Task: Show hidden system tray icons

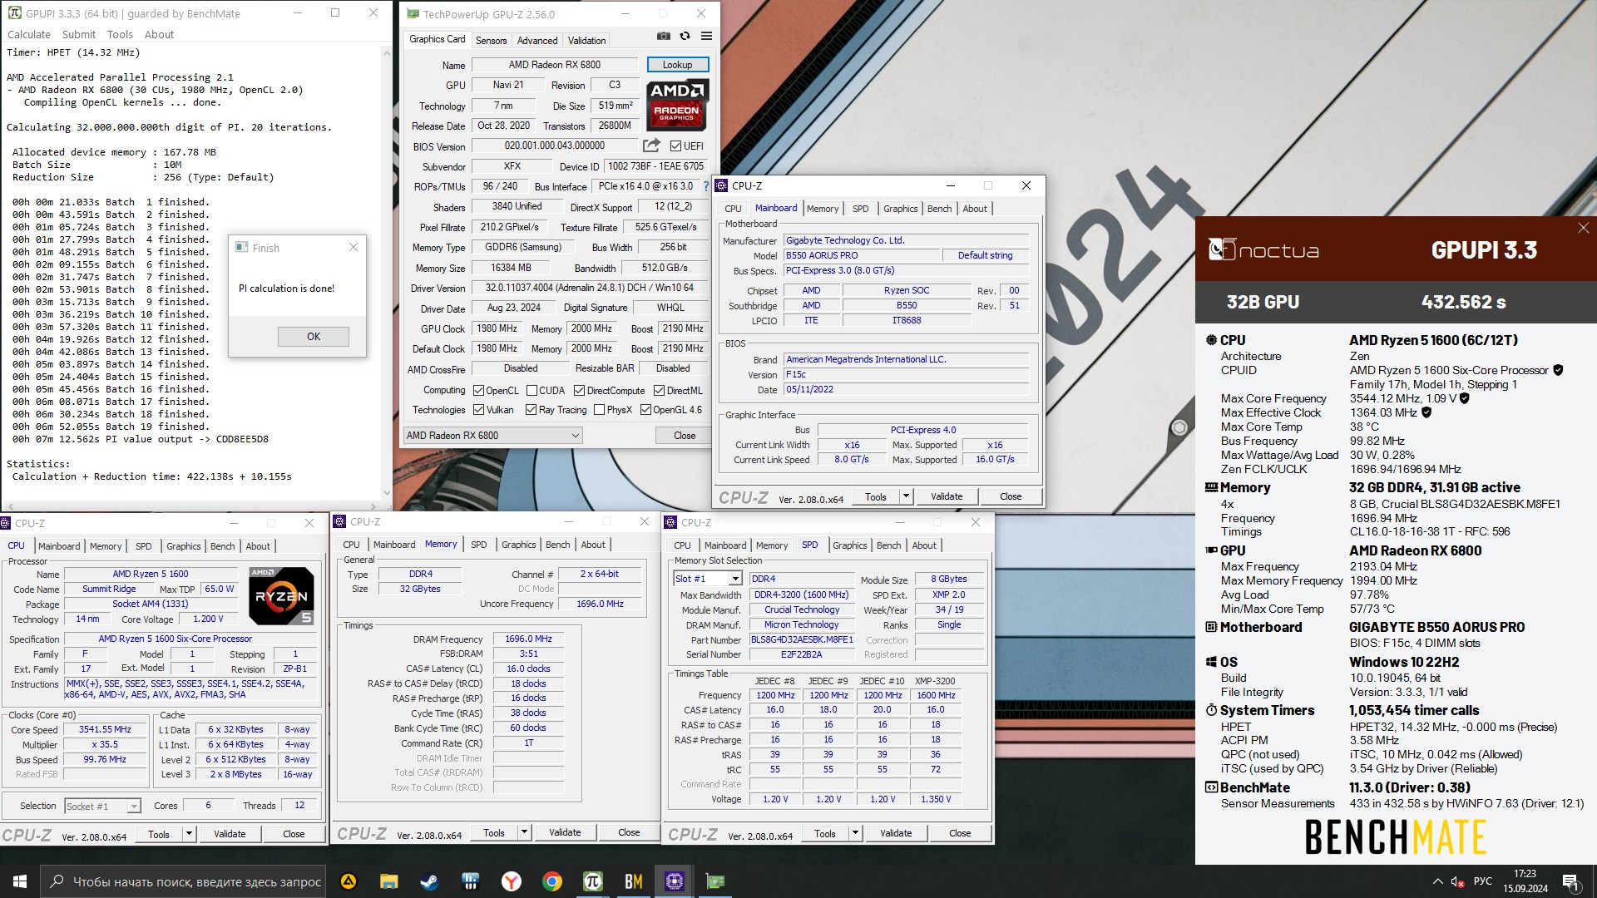Action: pos(1437,881)
